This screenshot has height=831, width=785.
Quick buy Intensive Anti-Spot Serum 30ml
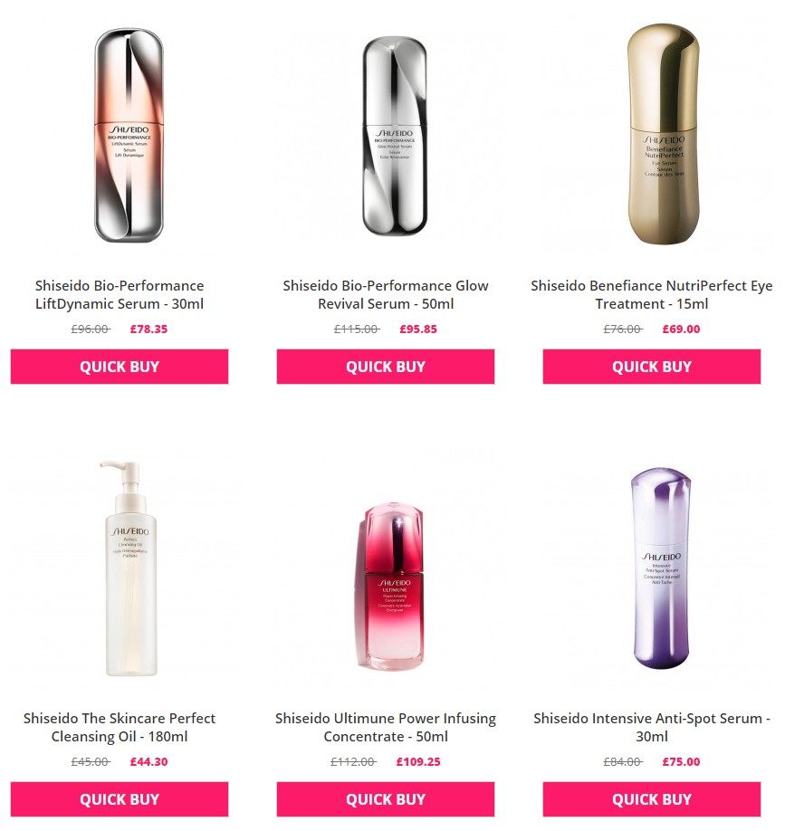[651, 798]
